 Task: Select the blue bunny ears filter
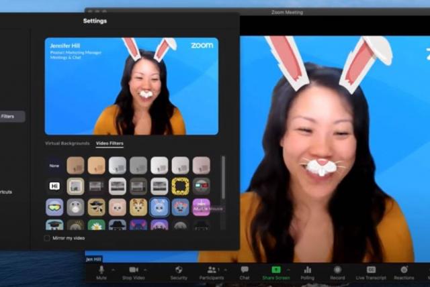(159, 207)
